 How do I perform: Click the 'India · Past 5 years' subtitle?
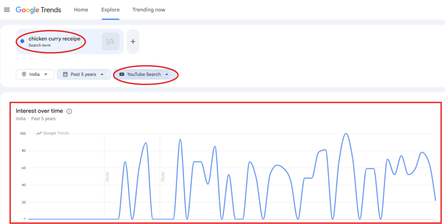[x=36, y=119]
